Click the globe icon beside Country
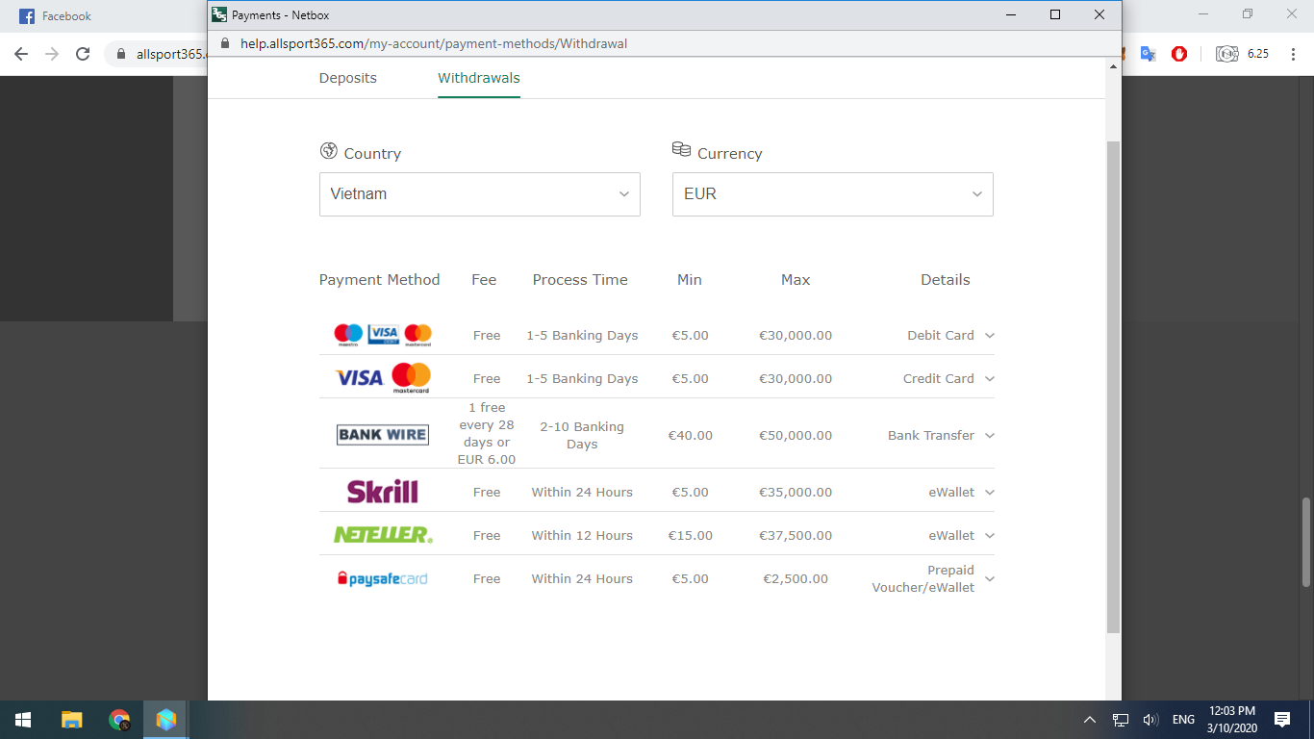The width and height of the screenshot is (1314, 739). tap(329, 151)
